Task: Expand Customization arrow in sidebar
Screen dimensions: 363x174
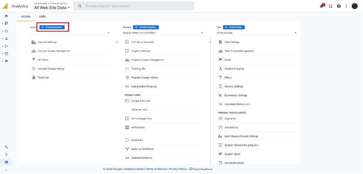Action: 3,23
